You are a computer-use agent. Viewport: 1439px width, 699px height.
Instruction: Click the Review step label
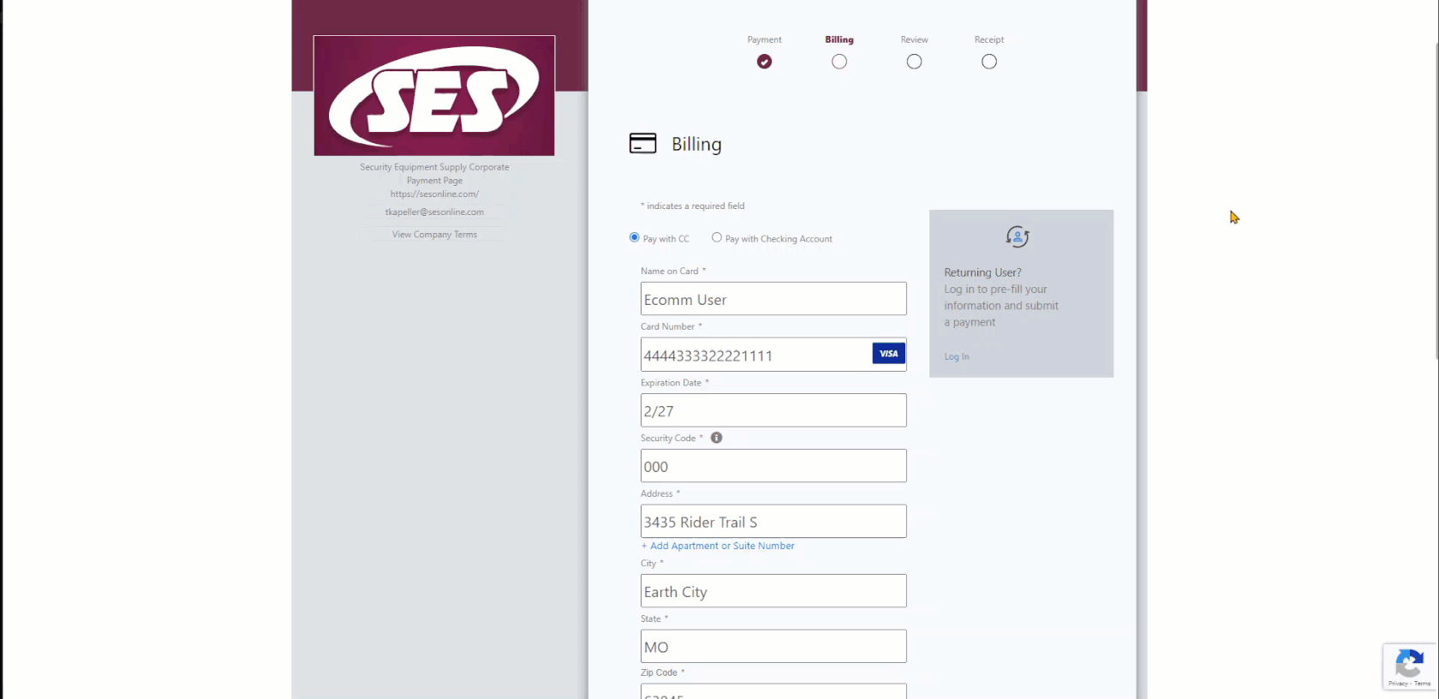tap(914, 39)
